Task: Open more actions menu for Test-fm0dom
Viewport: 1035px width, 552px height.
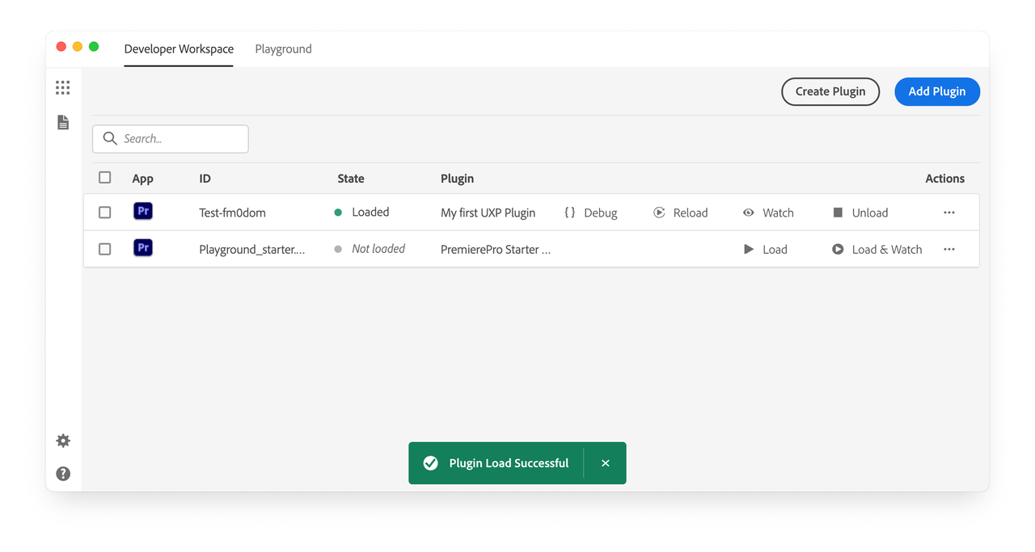Action: 949,213
